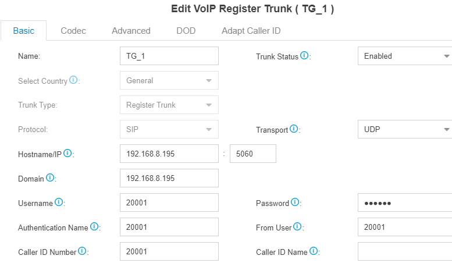Click the Password info icon

coord(295,202)
